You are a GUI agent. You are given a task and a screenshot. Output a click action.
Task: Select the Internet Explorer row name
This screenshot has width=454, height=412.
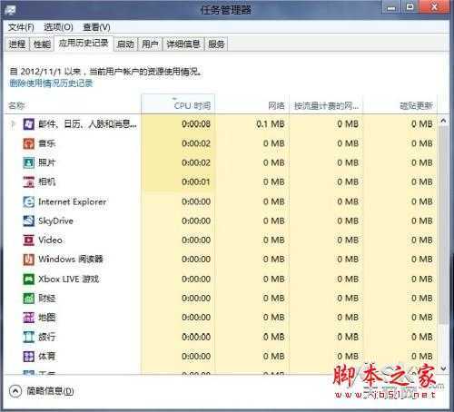(73, 201)
